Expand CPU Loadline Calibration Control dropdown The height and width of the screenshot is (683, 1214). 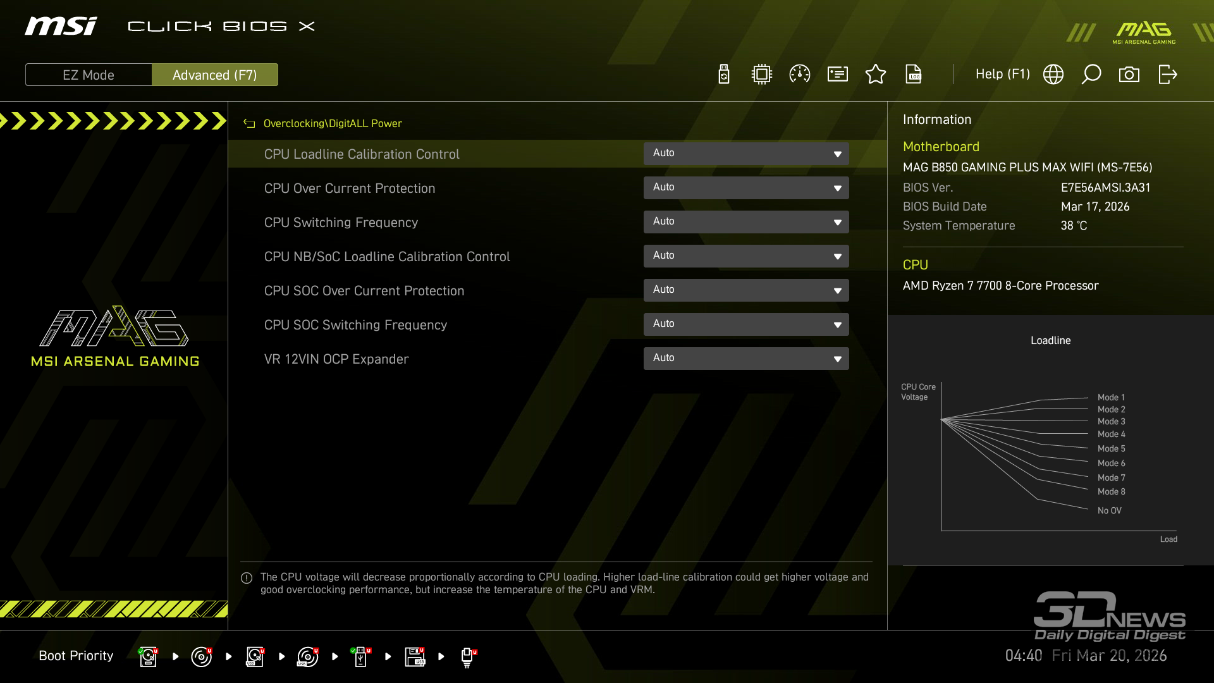click(x=746, y=154)
